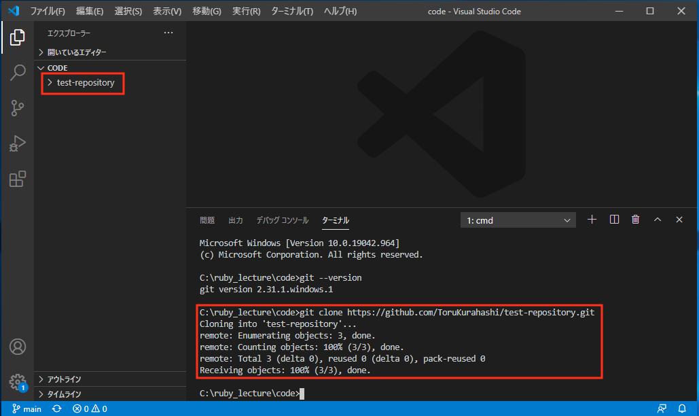Open the 1: cmd terminal dropdown
Screen dimensions: 699x416
pos(518,220)
